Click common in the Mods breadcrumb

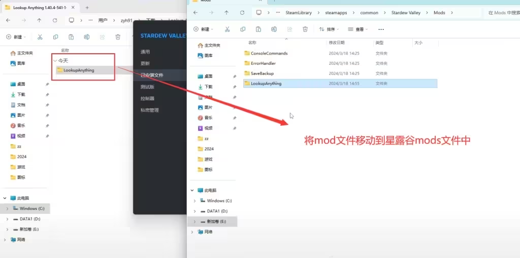(369, 13)
